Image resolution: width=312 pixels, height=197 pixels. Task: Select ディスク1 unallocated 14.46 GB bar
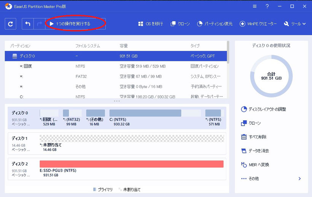(x=132, y=139)
